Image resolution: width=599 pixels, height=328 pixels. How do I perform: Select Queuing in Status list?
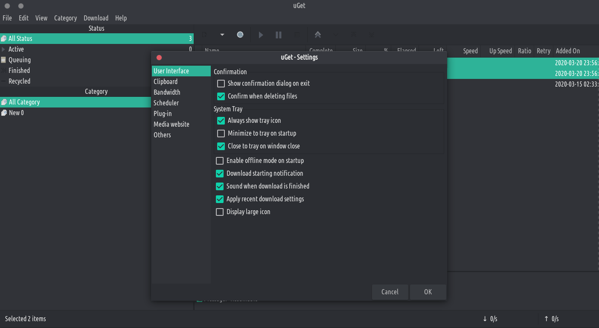96,60
